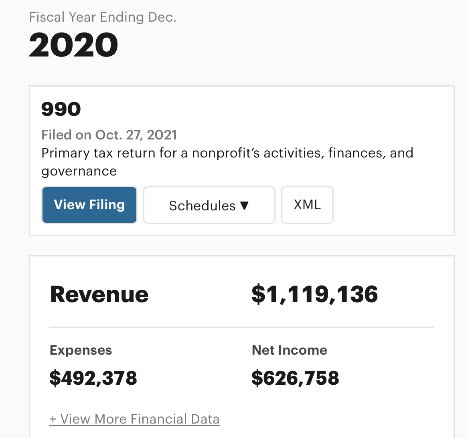Click the plus sign before View More
Screen dimensions: 468x438
click(53, 419)
